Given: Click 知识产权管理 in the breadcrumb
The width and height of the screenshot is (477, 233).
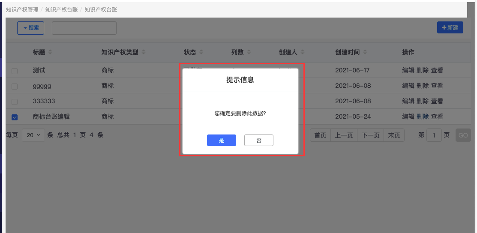Looking at the screenshot, I should [x=22, y=9].
